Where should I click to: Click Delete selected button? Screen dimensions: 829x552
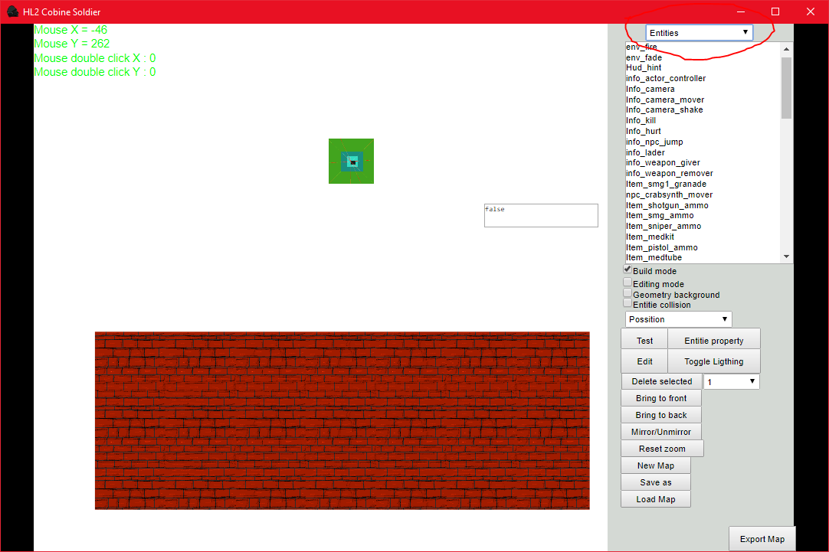coord(661,381)
